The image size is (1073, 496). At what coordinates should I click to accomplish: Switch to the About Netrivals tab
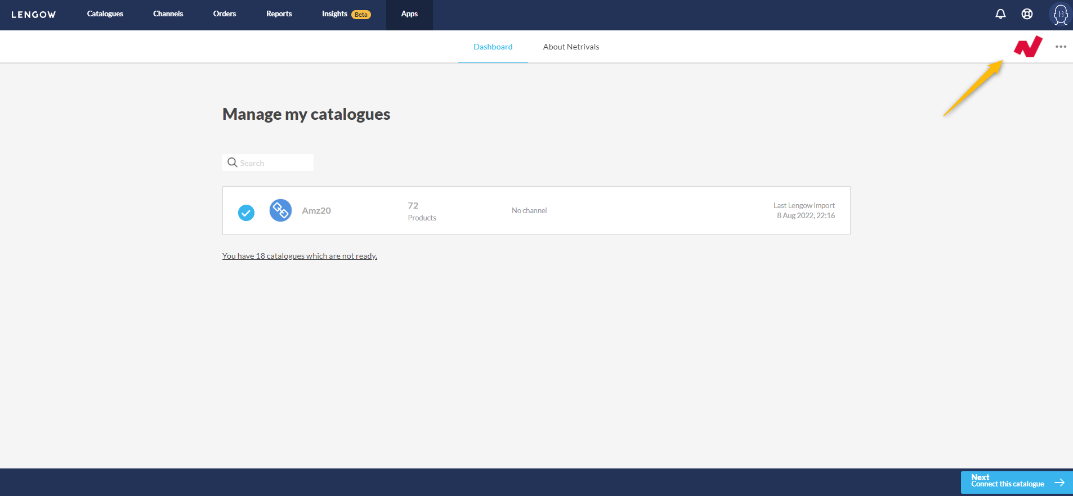click(x=571, y=47)
